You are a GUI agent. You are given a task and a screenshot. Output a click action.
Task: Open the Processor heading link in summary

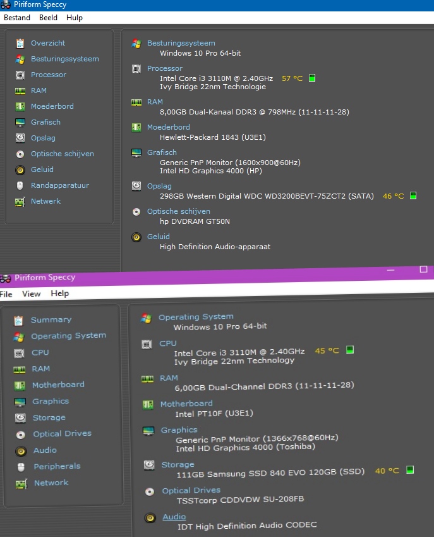pos(165,68)
